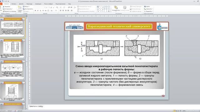Switch to Normal view in status bar
The height and width of the screenshot is (112, 200).
[174, 111]
